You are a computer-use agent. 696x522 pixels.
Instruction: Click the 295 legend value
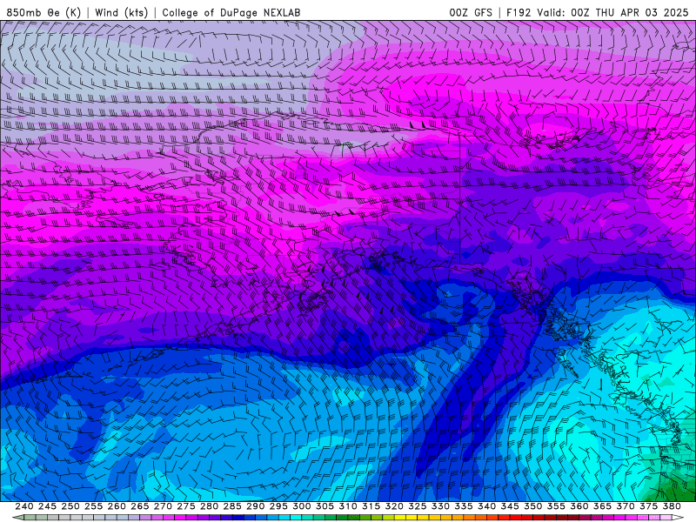278,506
